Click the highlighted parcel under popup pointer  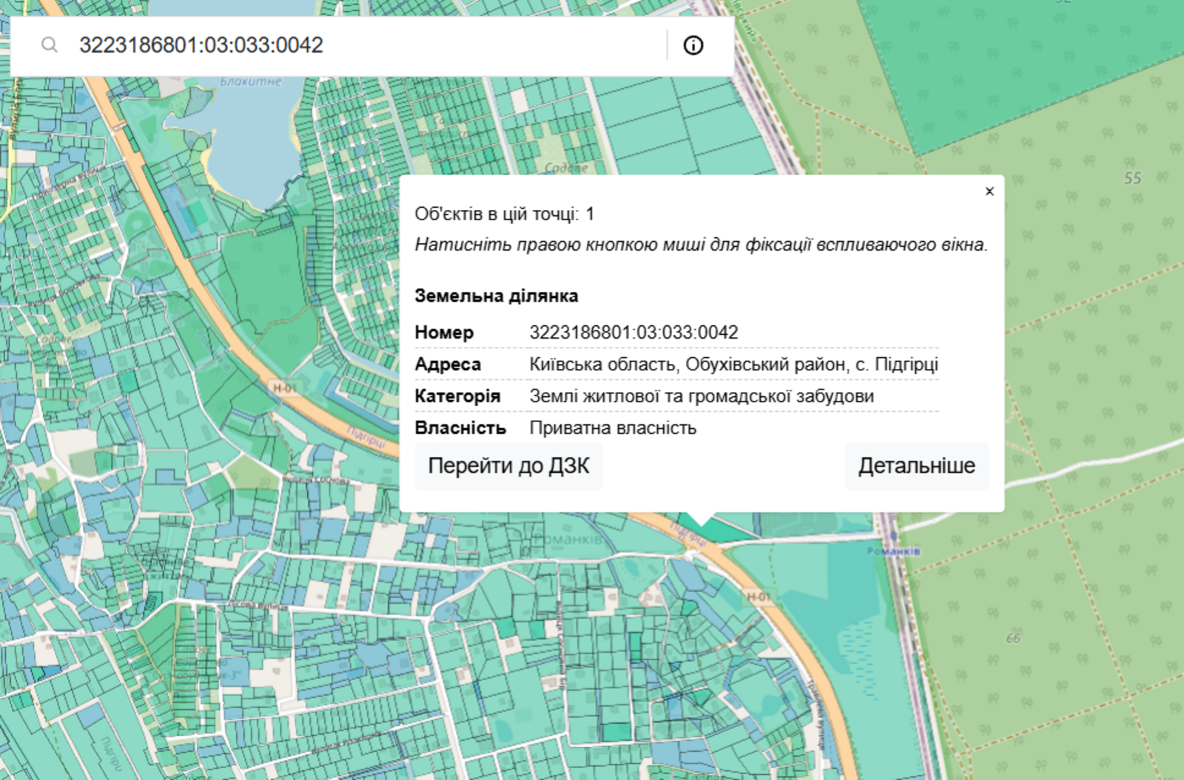point(721,529)
